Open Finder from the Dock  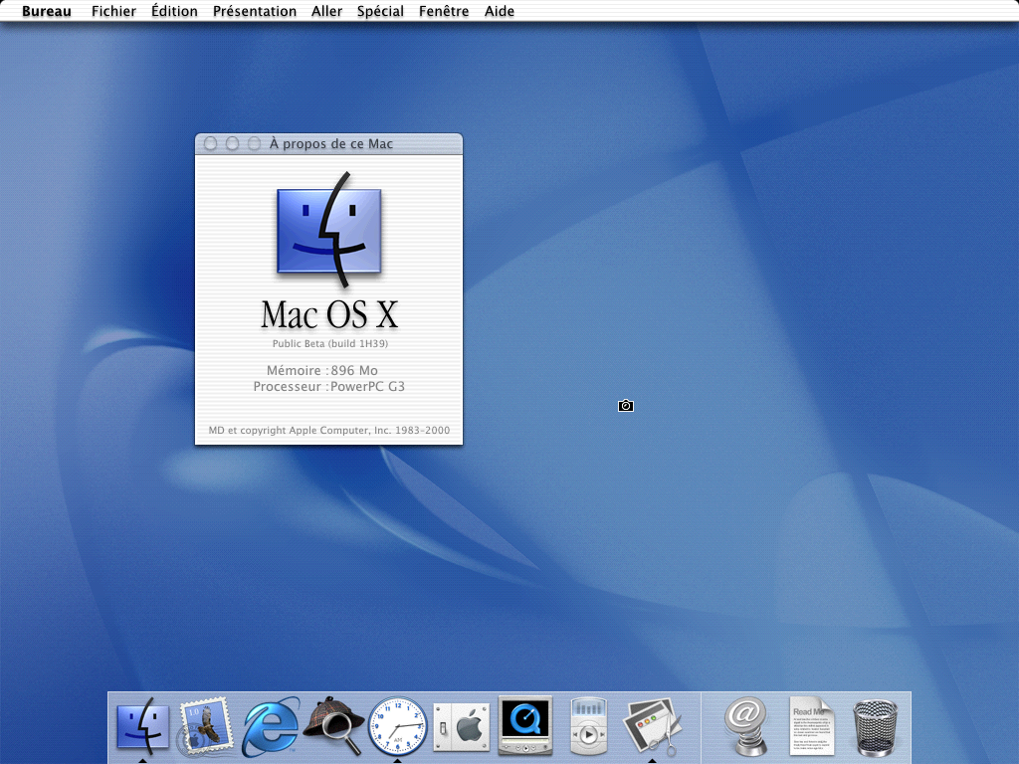click(x=142, y=726)
